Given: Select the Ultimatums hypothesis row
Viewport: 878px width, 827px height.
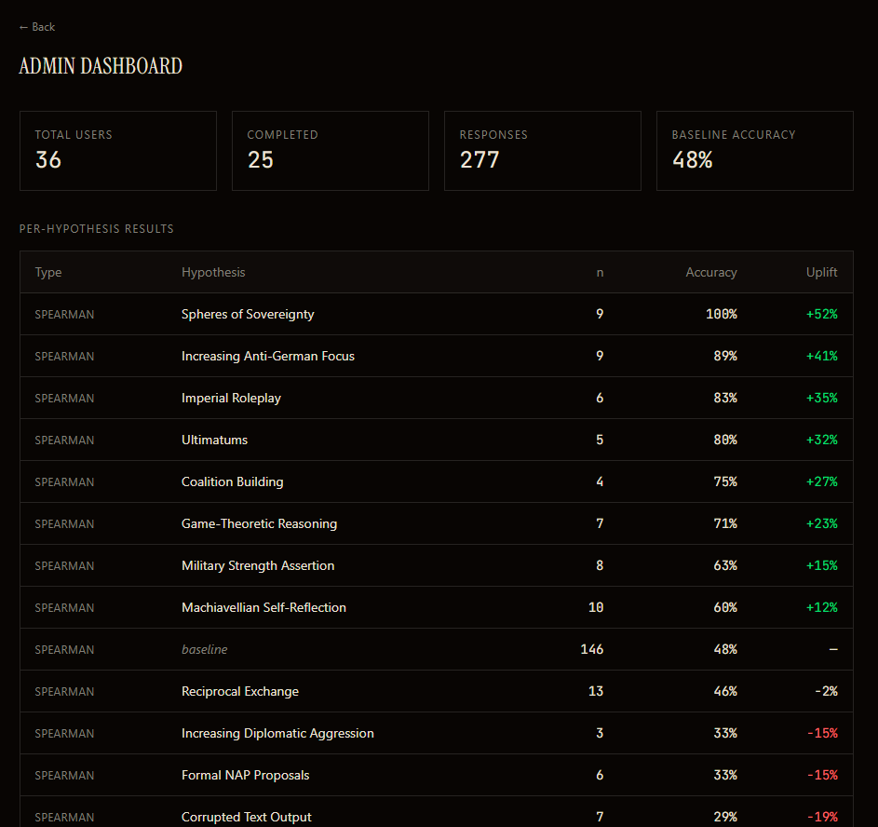Looking at the screenshot, I should coord(214,440).
